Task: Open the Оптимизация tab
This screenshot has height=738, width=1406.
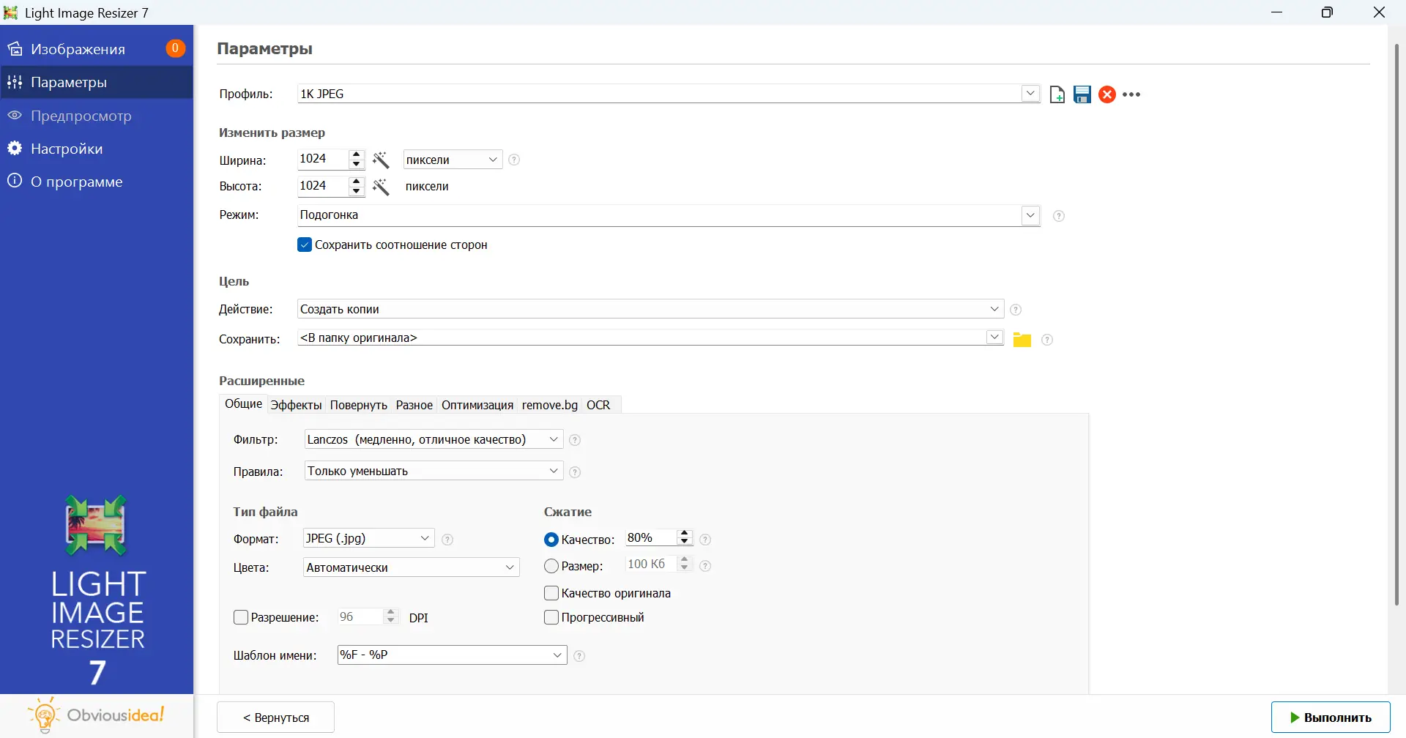Action: pos(477,405)
